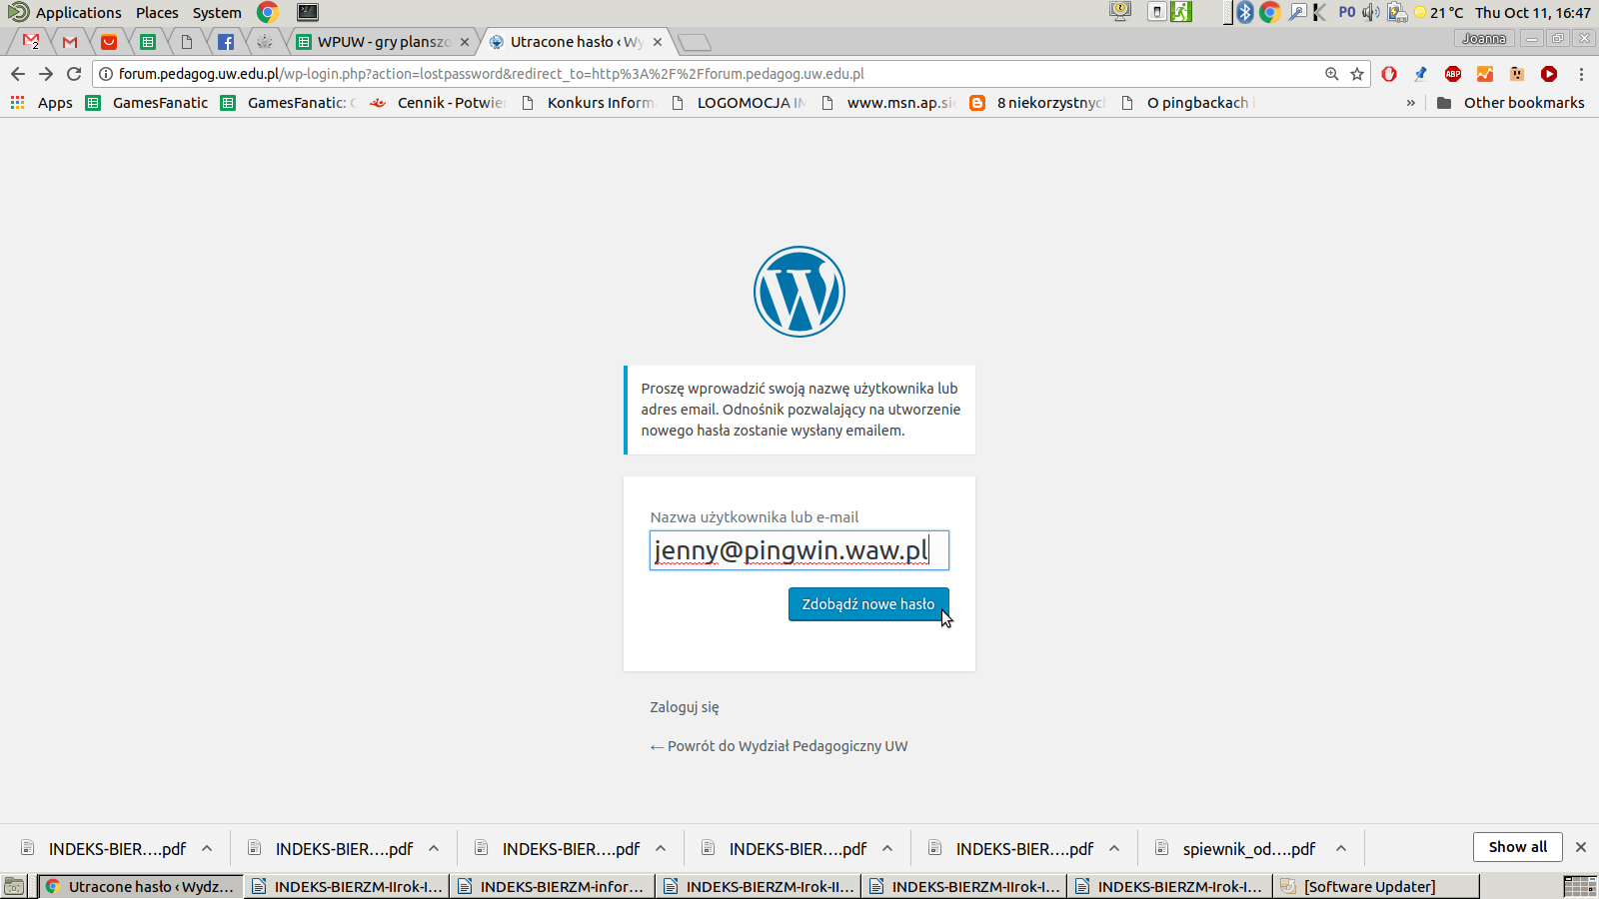Show desktop using bottom-left panel icon
The height and width of the screenshot is (899, 1599).
click(x=14, y=886)
